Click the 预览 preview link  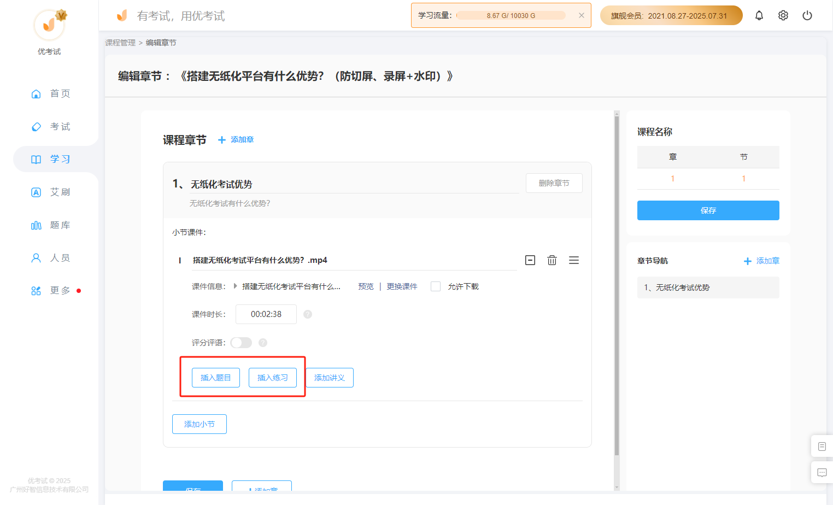click(366, 286)
